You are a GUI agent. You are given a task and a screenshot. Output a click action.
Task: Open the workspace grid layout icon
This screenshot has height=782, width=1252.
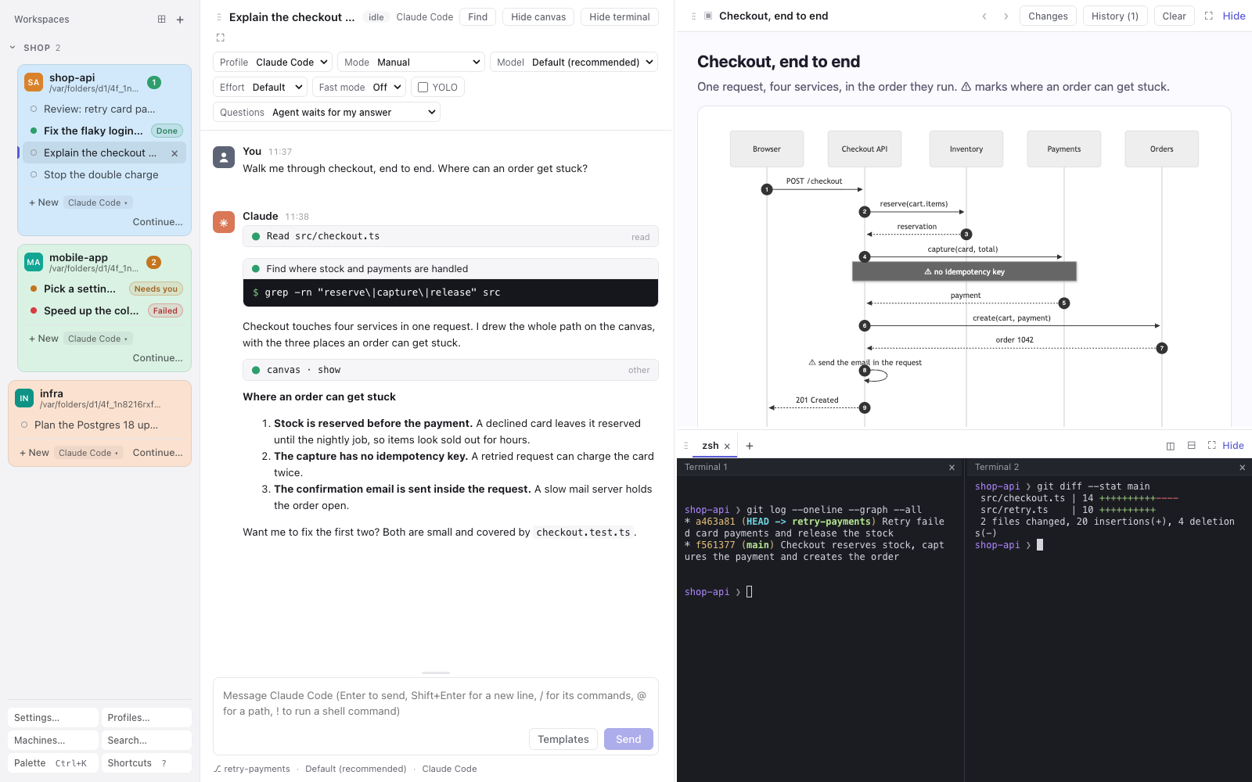tap(161, 20)
